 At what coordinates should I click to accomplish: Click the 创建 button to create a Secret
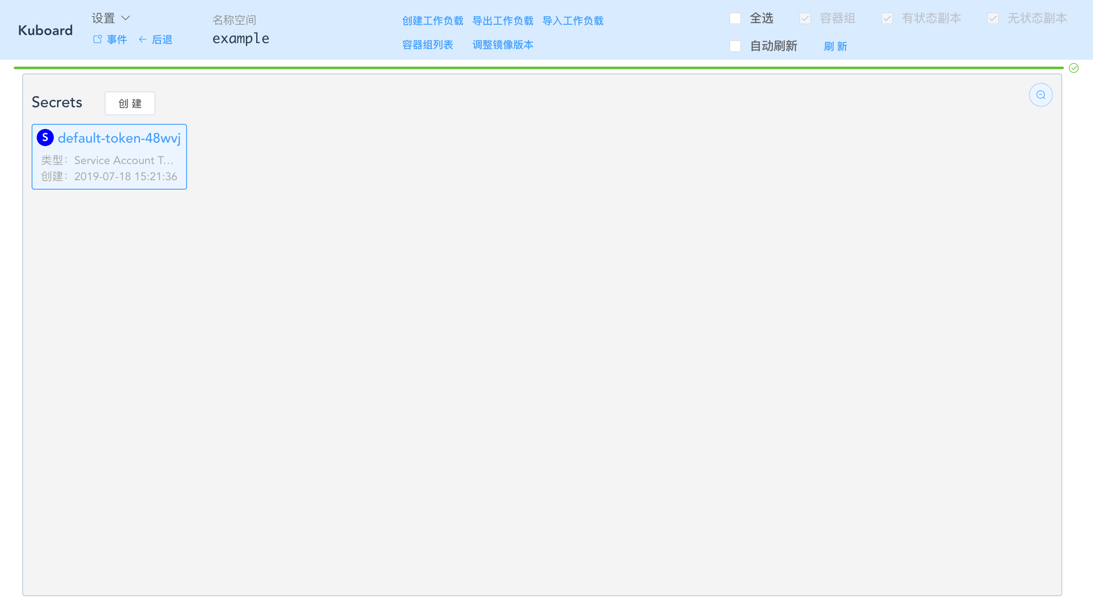click(x=130, y=103)
